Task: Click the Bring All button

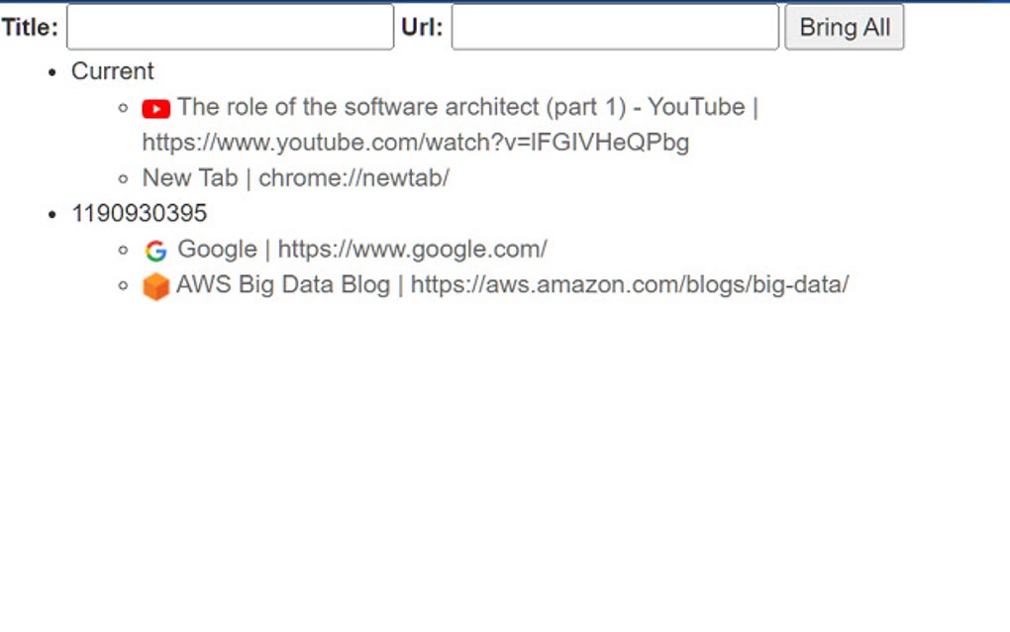Action: (845, 27)
